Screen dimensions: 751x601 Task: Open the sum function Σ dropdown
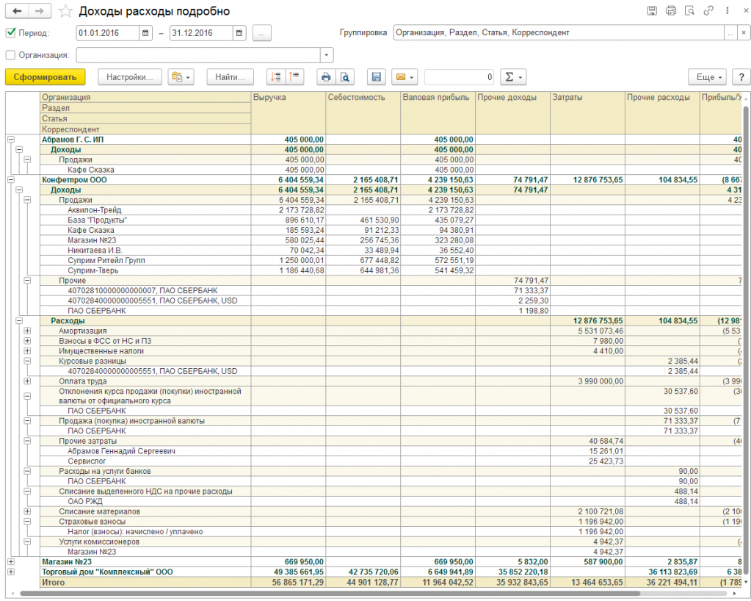coord(513,77)
